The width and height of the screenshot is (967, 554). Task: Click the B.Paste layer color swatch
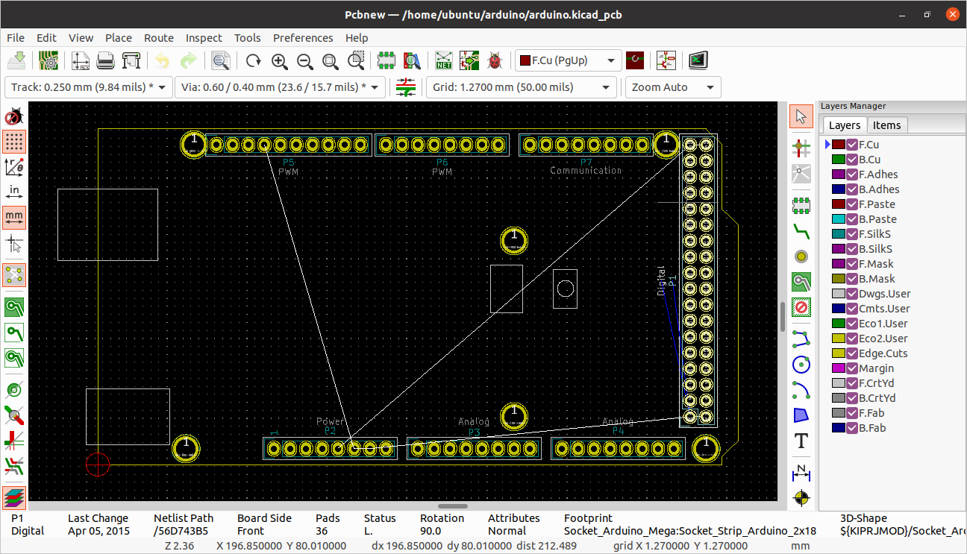pos(838,219)
